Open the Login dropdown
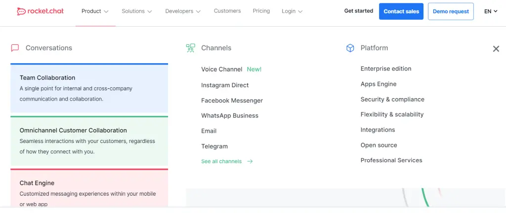 tap(292, 11)
